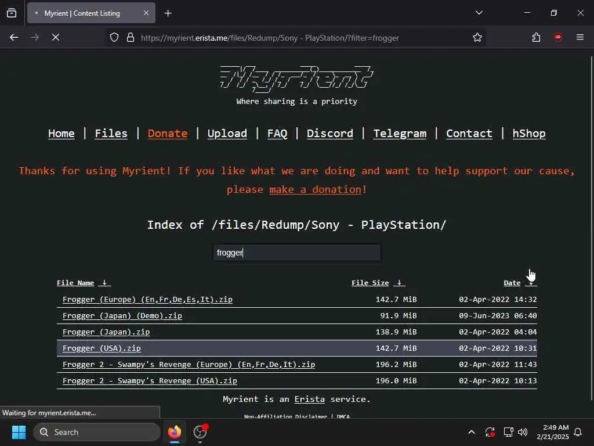Screen dimensions: 594x446
Task: Go forward with the forward arrow
Action: click(x=35, y=37)
